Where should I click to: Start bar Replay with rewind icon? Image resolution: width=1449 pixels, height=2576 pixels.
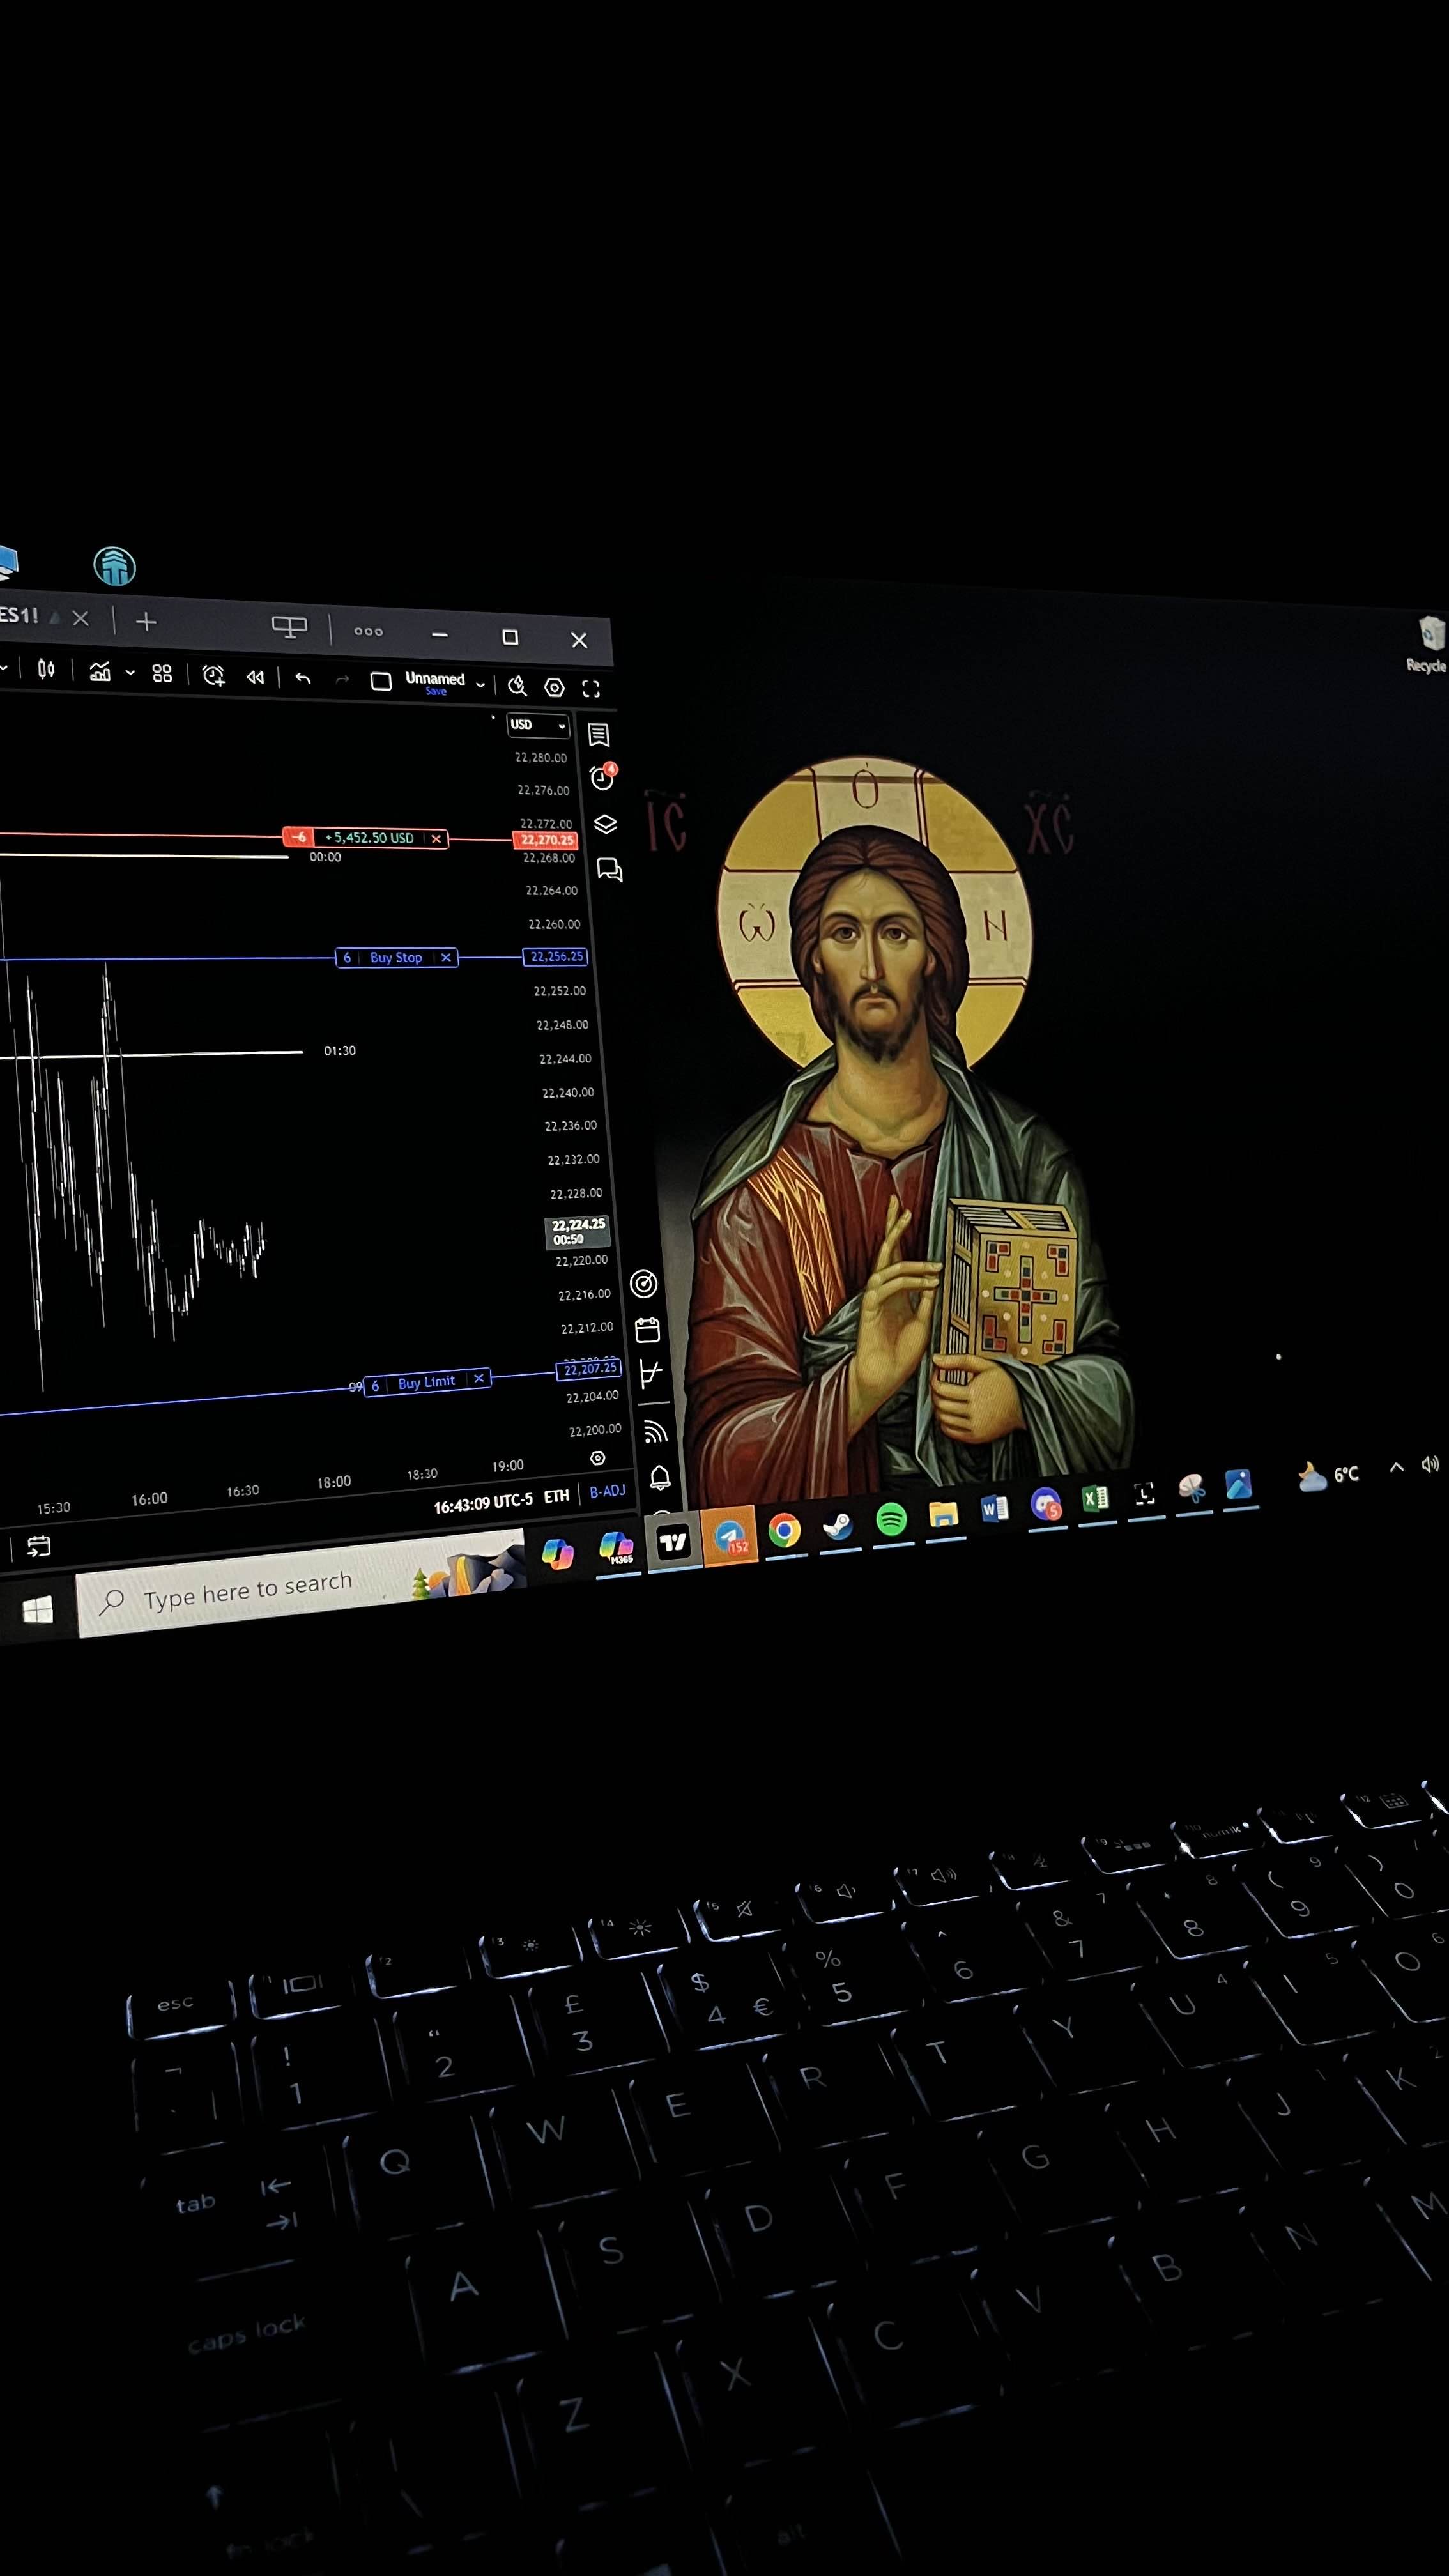pyautogui.click(x=255, y=677)
